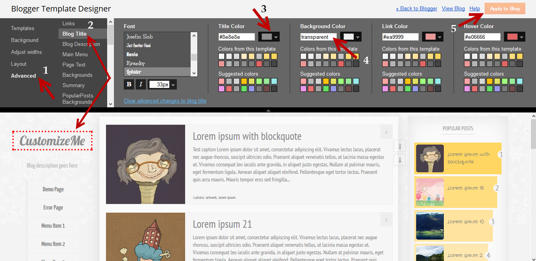This screenshot has width=536, height=261.
Task: Open the Title Color picker dropdown
Action: coord(269,37)
